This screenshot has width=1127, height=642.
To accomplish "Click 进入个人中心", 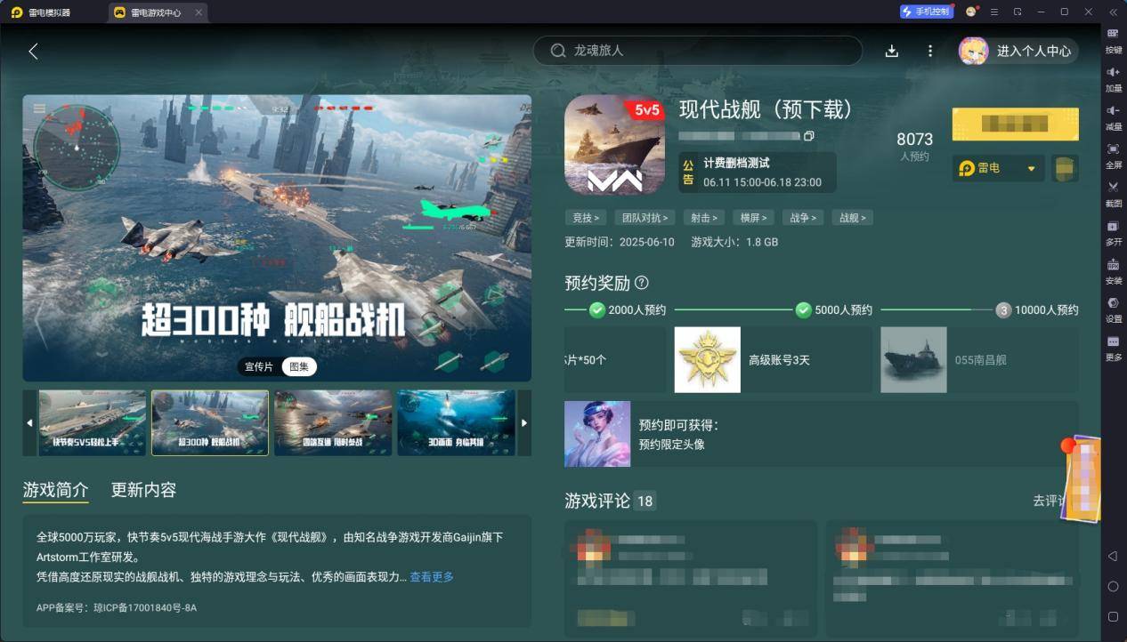I will point(1034,52).
